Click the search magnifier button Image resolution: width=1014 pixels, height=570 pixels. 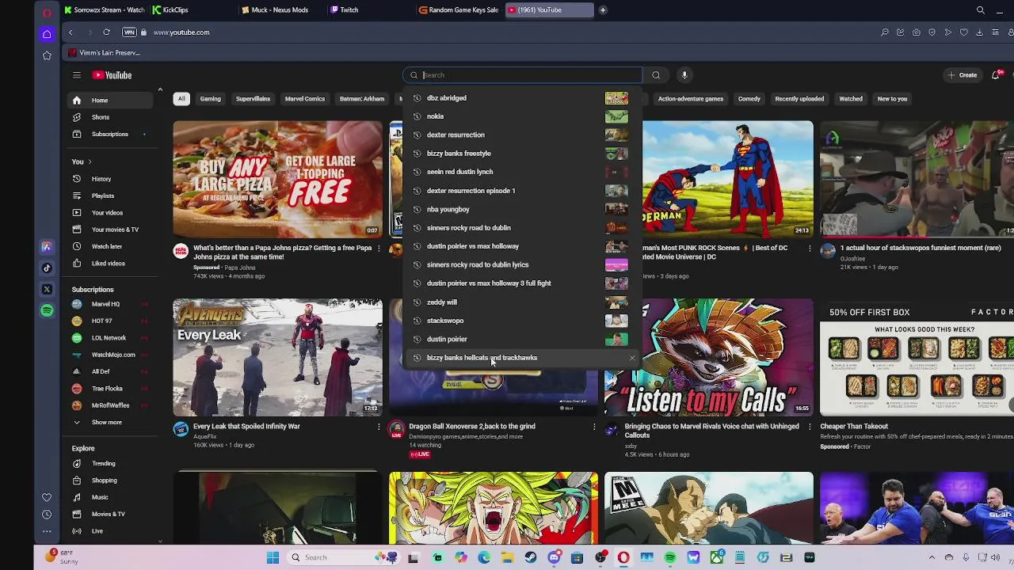point(656,75)
